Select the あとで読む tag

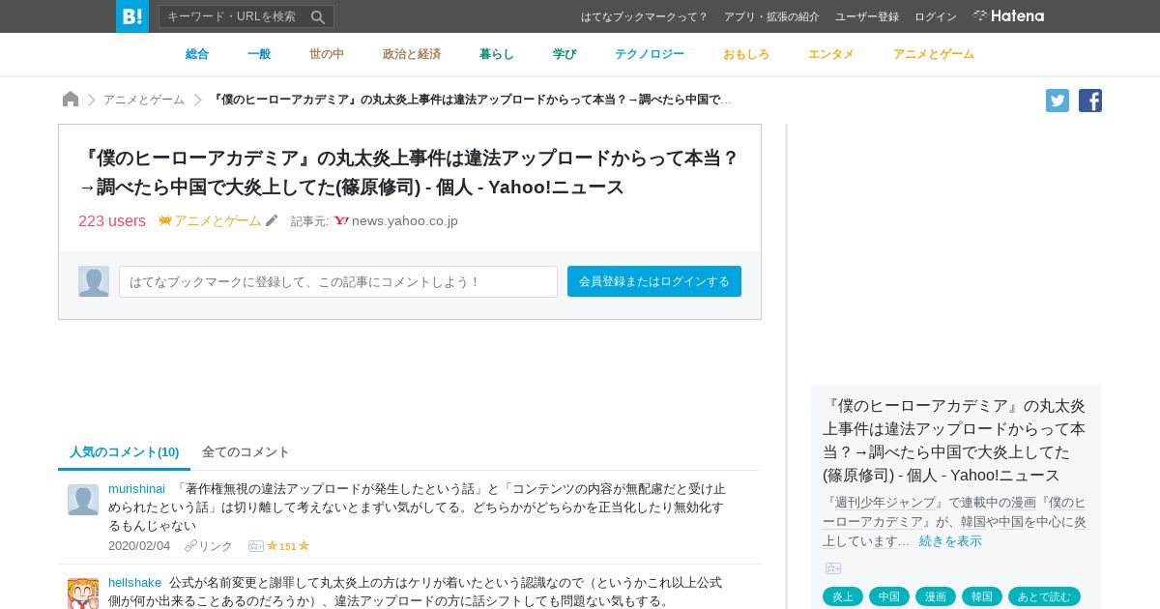point(1044,596)
